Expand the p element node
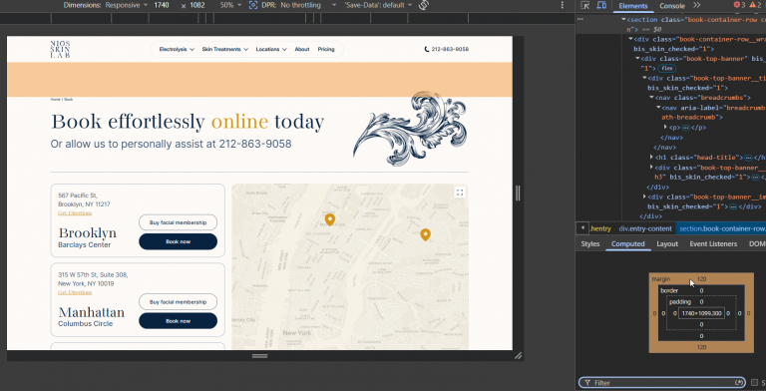 (665, 128)
